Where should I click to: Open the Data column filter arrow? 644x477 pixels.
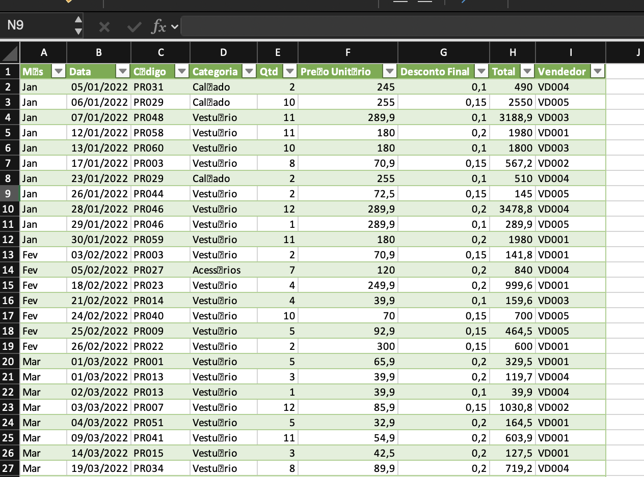coord(123,72)
